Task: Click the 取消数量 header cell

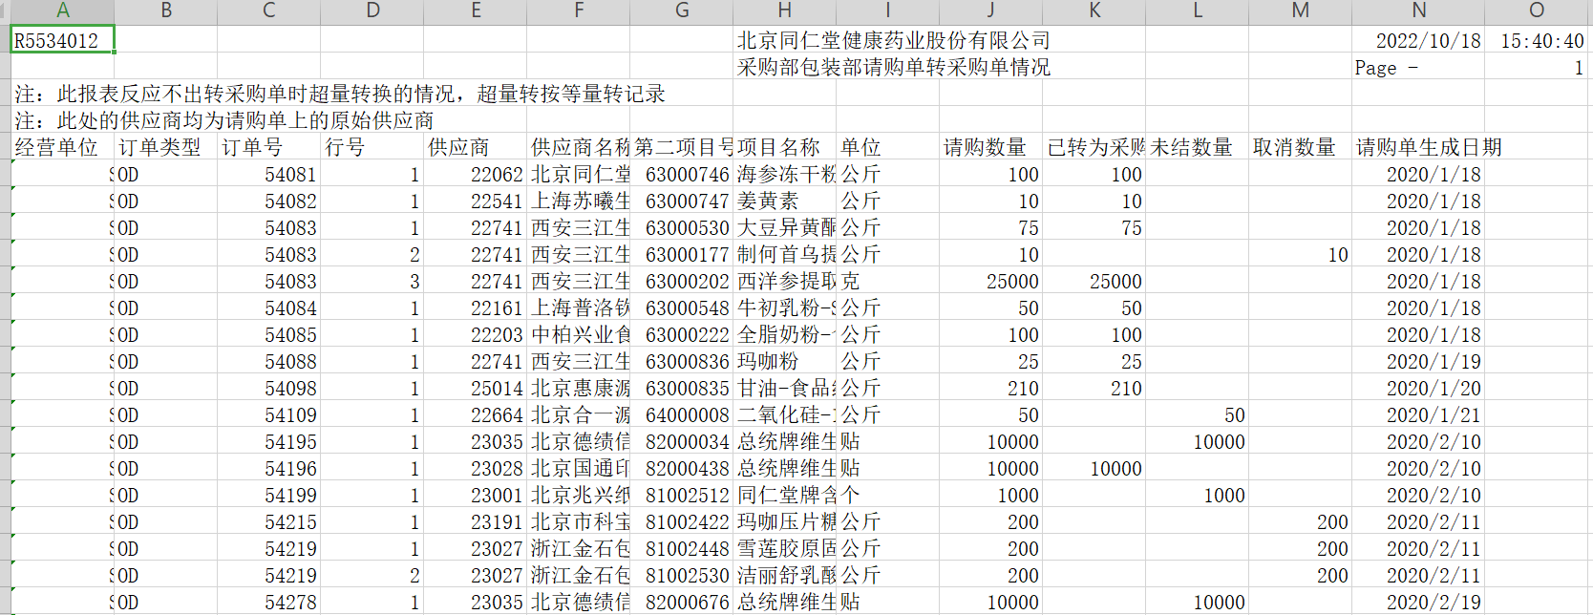Action: click(1294, 147)
